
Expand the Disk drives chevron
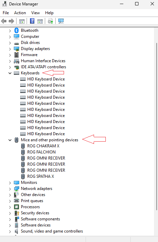[x=10, y=43]
